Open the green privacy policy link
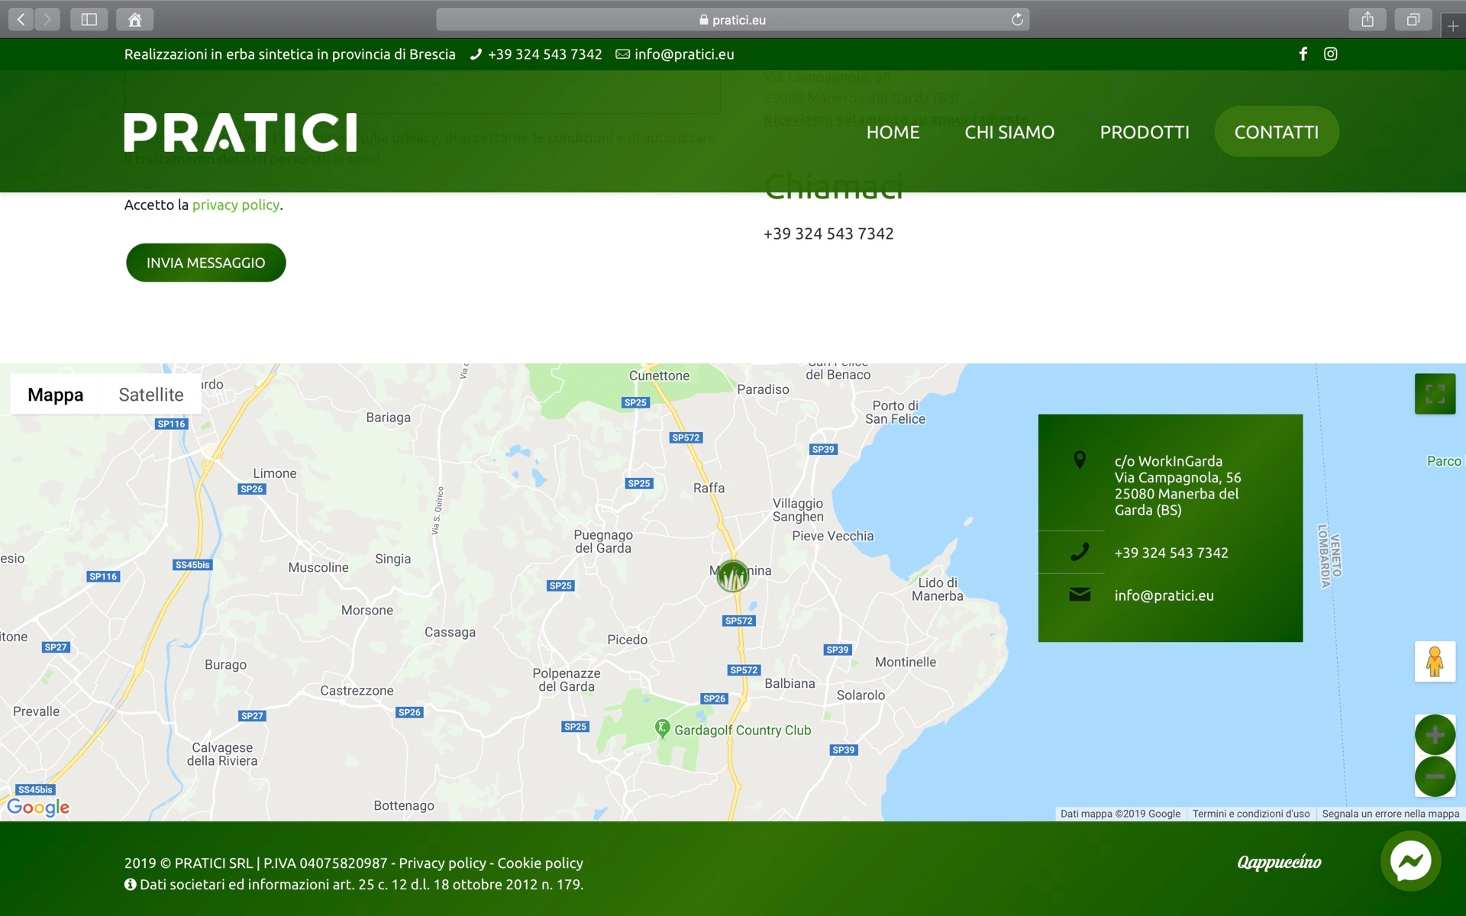 (236, 205)
